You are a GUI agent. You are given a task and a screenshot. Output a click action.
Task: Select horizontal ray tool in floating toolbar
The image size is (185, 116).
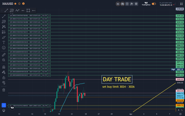click(34, 10)
